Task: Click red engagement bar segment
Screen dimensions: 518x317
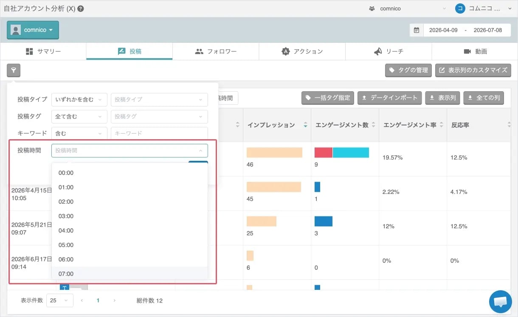Action: point(324,152)
